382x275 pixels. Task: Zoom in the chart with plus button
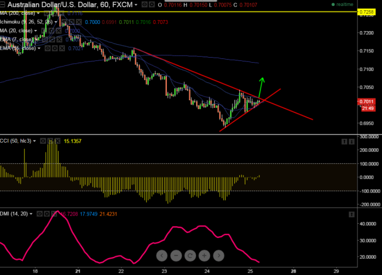(x=204, y=255)
